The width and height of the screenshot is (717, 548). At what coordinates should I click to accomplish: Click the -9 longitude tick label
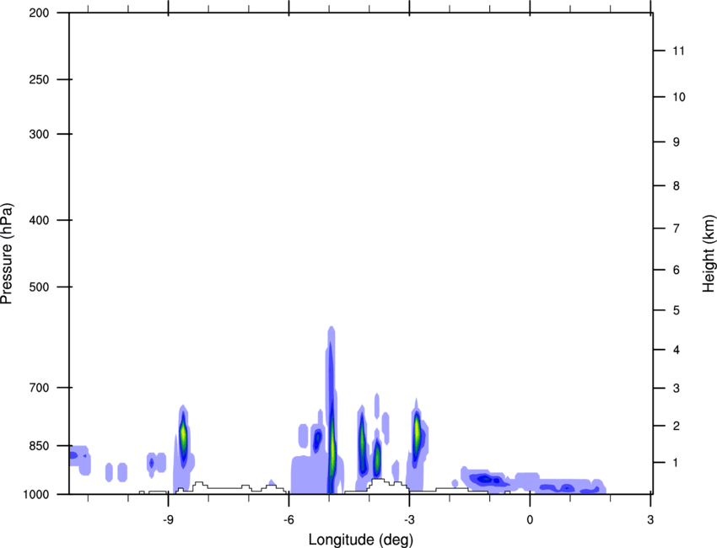[168, 519]
